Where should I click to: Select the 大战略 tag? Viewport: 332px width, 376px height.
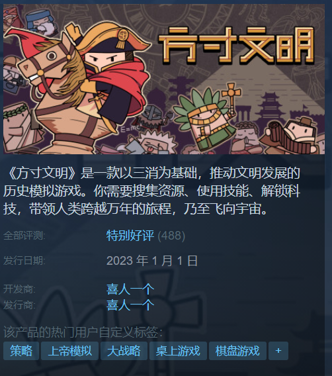click(x=124, y=351)
